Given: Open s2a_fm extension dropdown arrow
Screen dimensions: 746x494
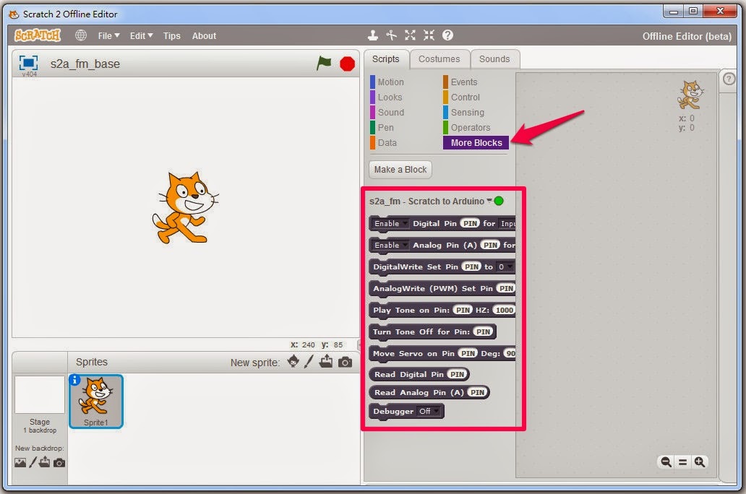Looking at the screenshot, I should (x=489, y=201).
